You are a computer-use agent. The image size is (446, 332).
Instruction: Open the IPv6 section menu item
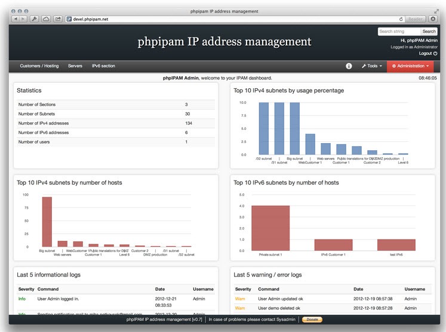103,66
